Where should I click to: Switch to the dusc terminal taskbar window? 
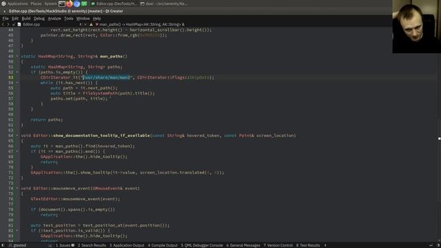tap(164, 3)
